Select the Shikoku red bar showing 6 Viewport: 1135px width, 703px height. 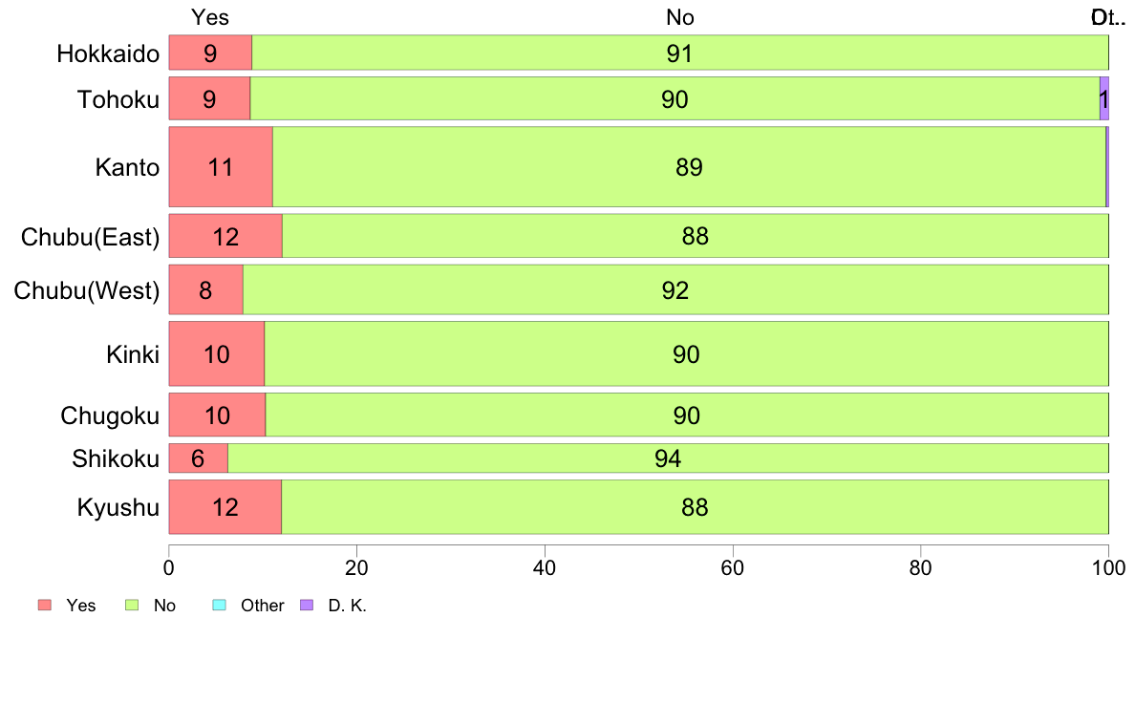click(x=198, y=458)
